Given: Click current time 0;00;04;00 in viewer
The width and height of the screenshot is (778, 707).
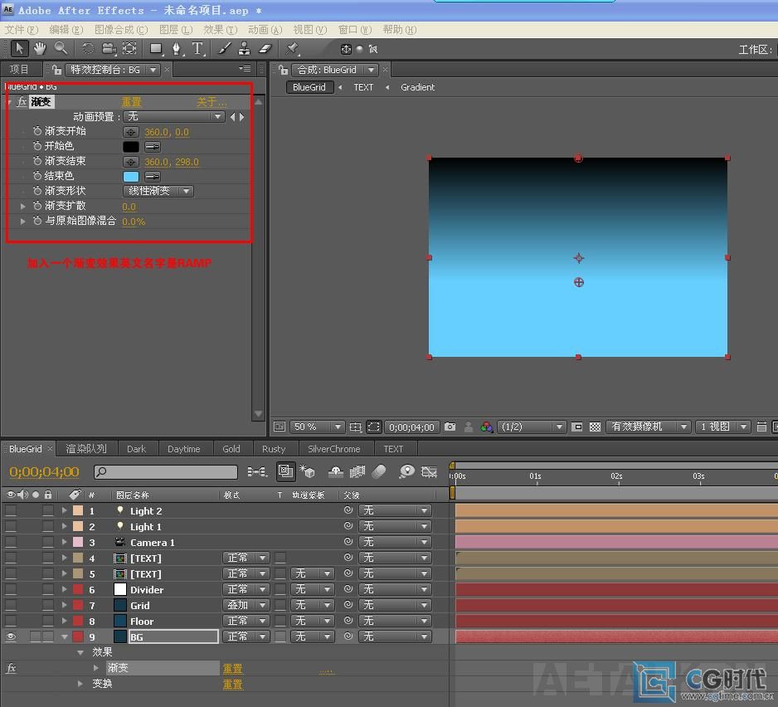Looking at the screenshot, I should point(411,427).
